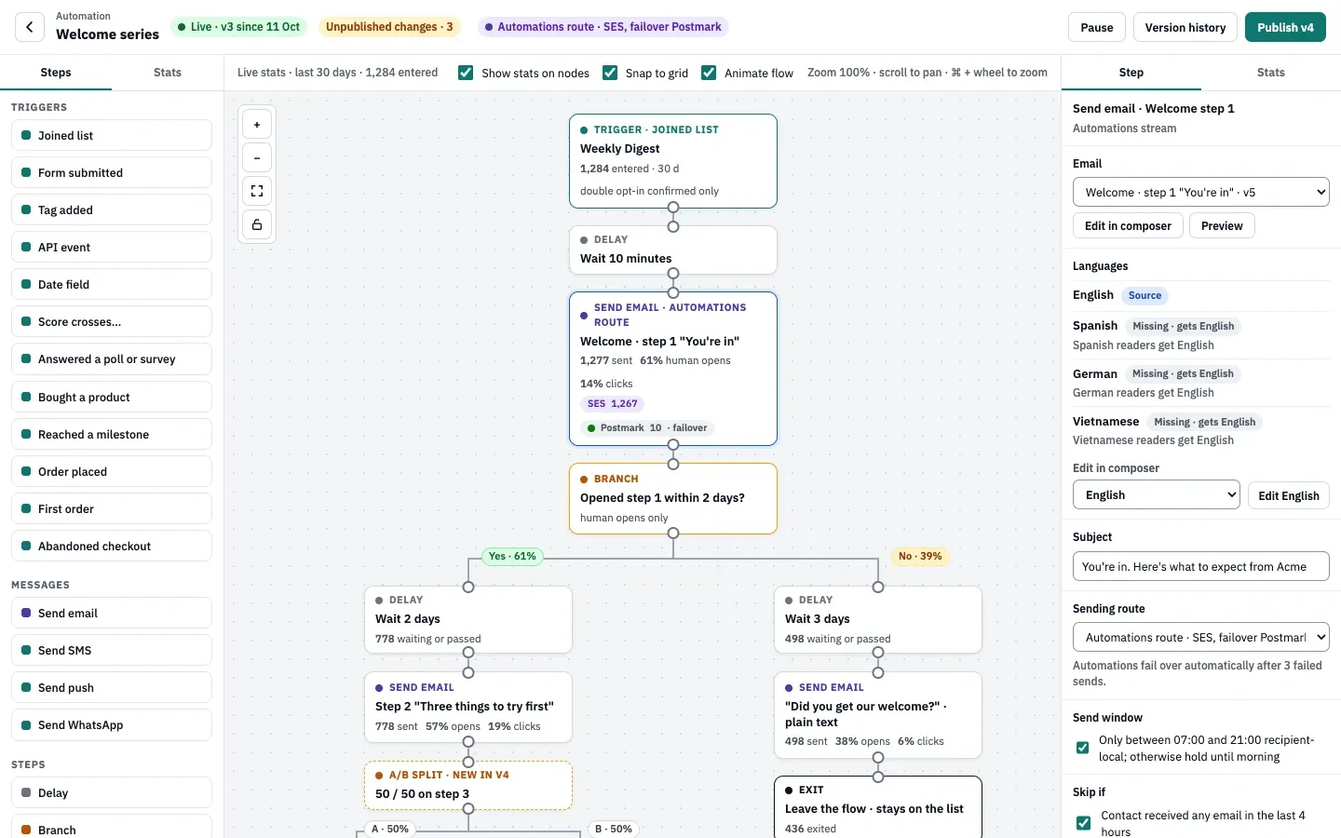
Task: Open the Sending route dropdown
Action: click(1201, 637)
